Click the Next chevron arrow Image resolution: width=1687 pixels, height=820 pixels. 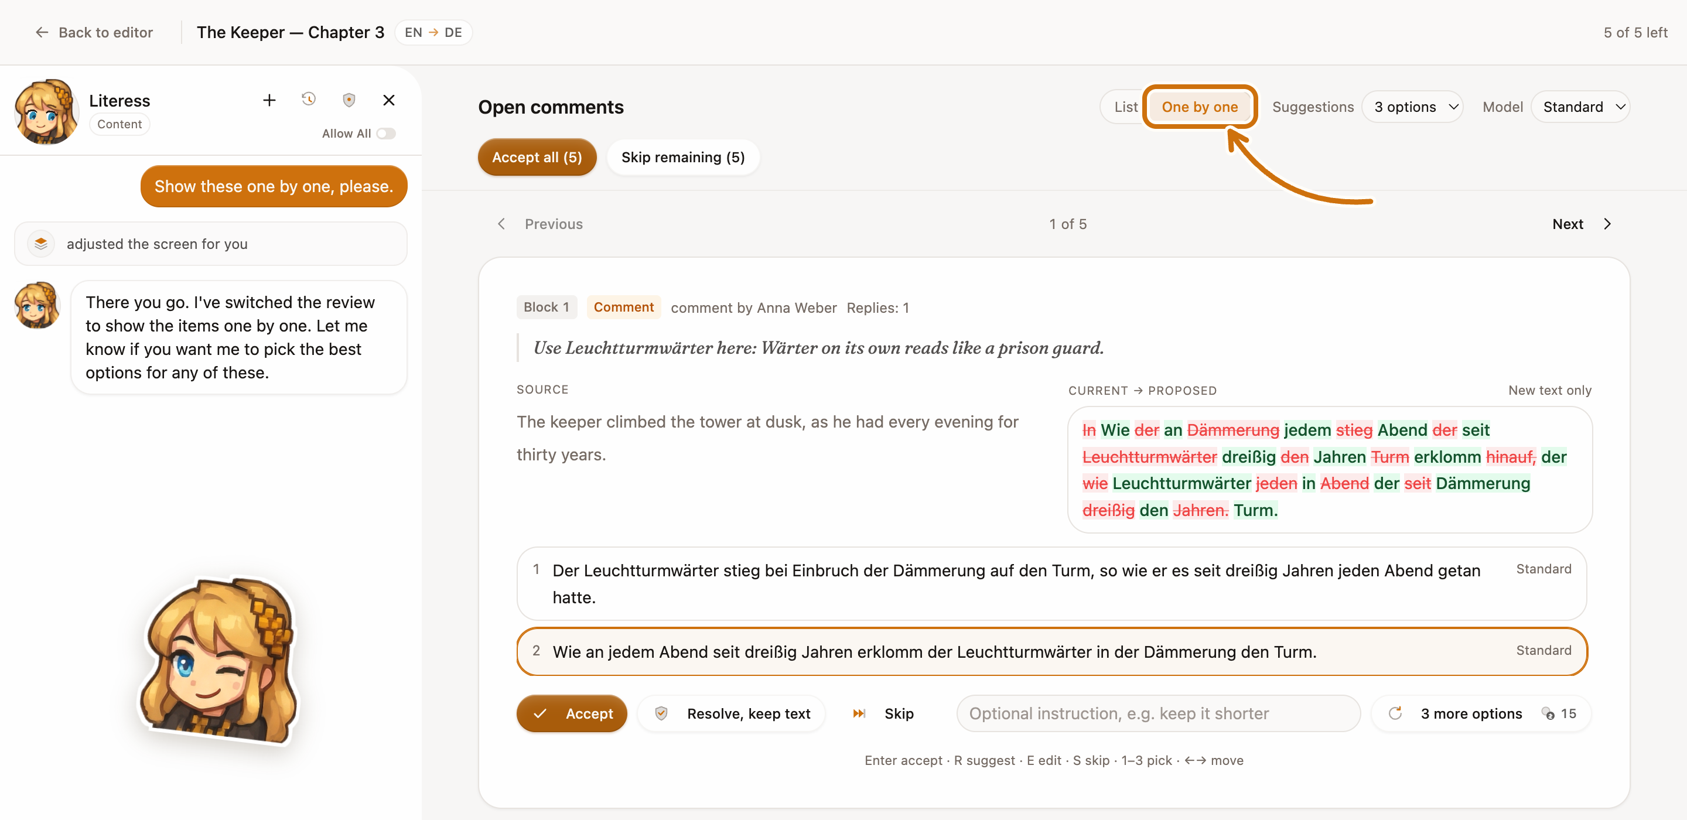1607,224
